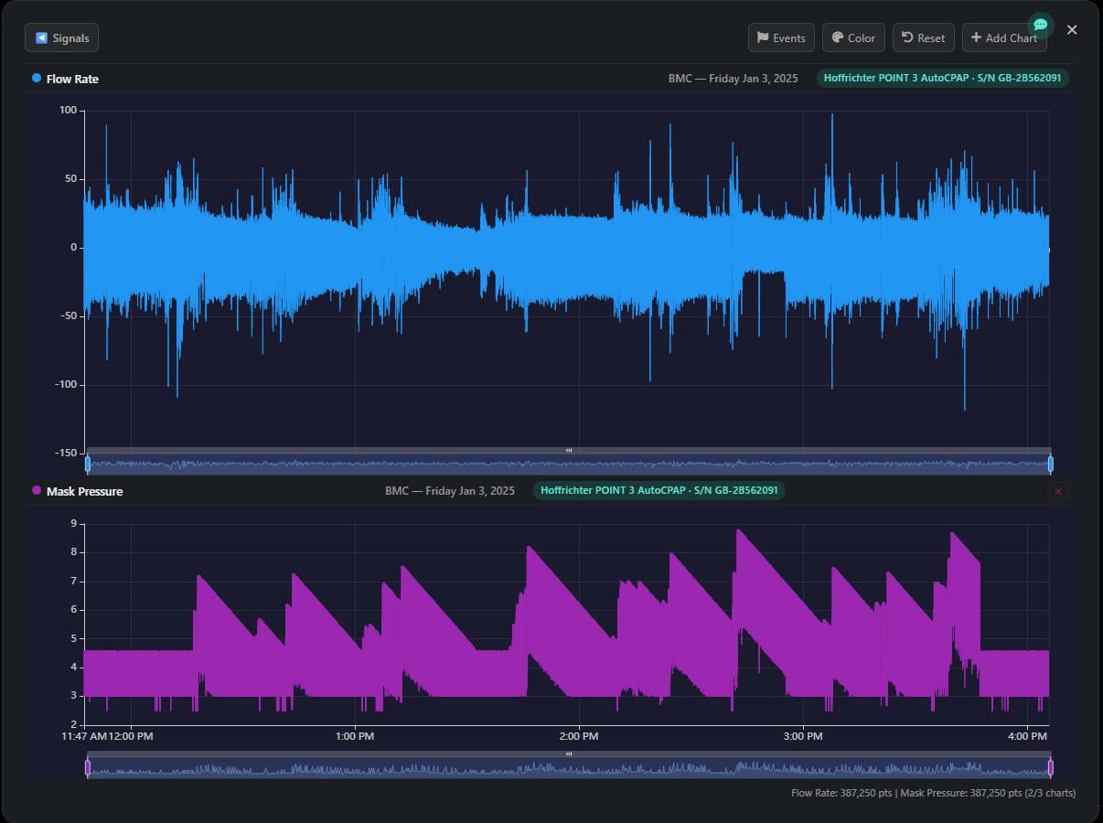Image resolution: width=1103 pixels, height=823 pixels.
Task: Select BMC — Friday Jan 3 header on Flow Rate
Action: (734, 79)
